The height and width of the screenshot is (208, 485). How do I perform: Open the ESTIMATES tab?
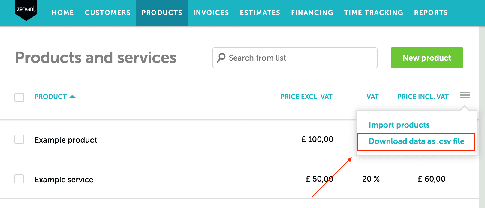pos(260,13)
